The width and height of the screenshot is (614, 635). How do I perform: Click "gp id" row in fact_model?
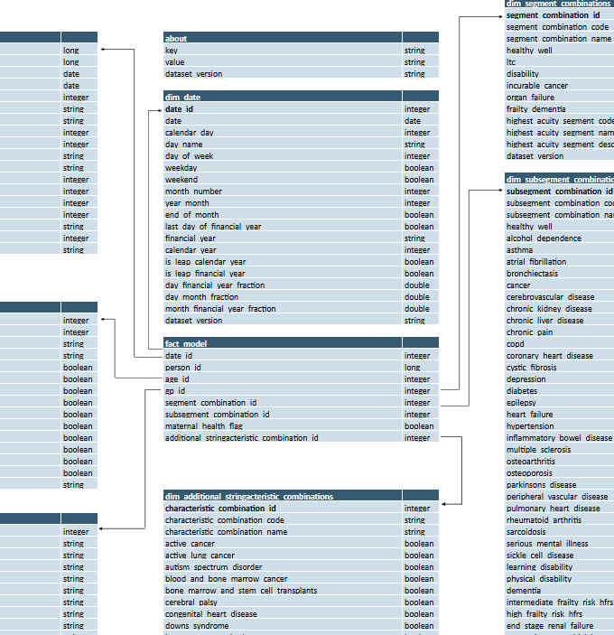click(175, 391)
